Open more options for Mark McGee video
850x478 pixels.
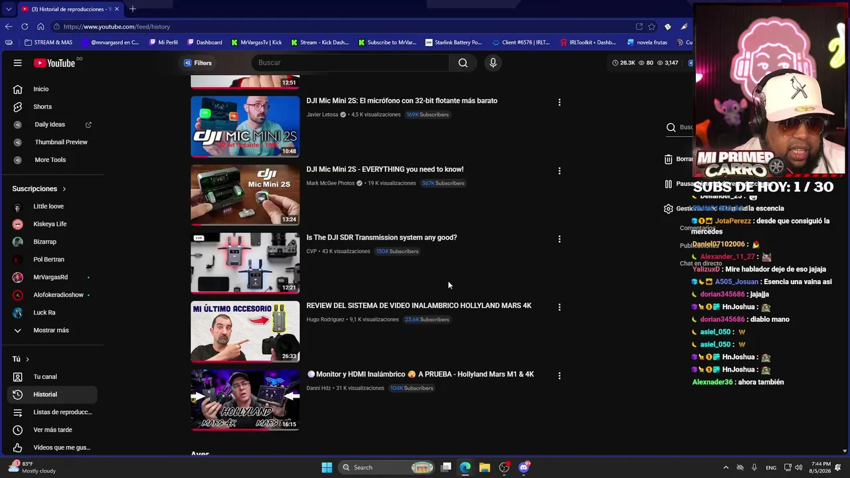(559, 171)
